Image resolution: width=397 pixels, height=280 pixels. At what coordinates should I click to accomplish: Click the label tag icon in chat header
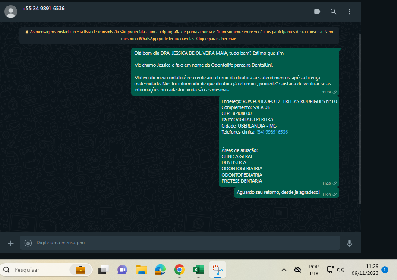coord(317,12)
